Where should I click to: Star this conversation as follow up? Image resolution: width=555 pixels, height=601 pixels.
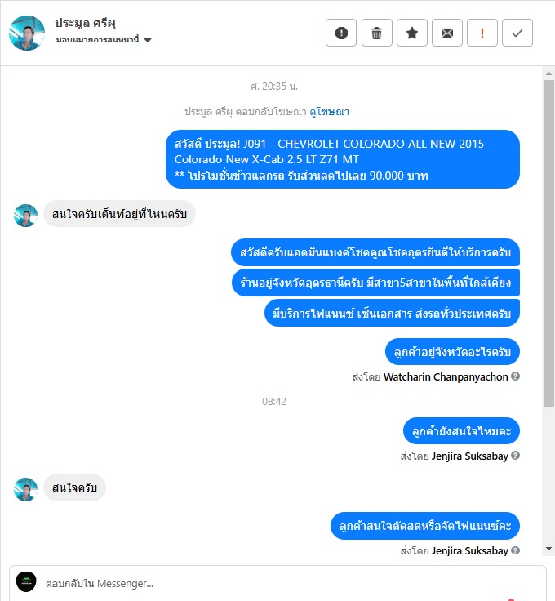click(411, 33)
